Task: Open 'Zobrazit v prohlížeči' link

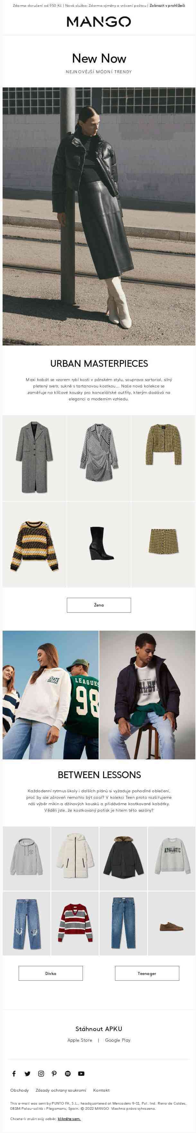Action: 167,6
